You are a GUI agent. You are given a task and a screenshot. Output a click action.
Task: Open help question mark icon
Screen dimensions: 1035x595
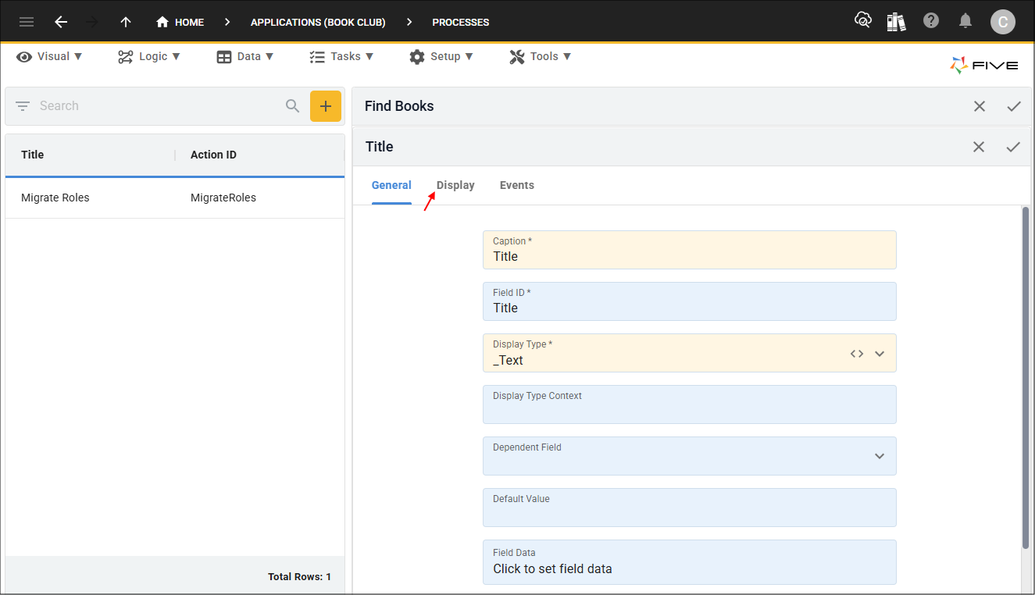coord(931,21)
